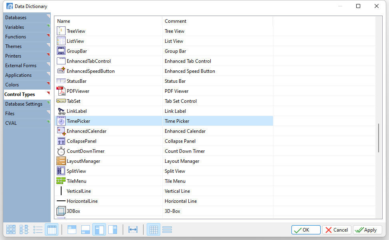Image resolution: width=389 pixels, height=240 pixels.
Task: Open the Printers category tab
Action: [27, 56]
